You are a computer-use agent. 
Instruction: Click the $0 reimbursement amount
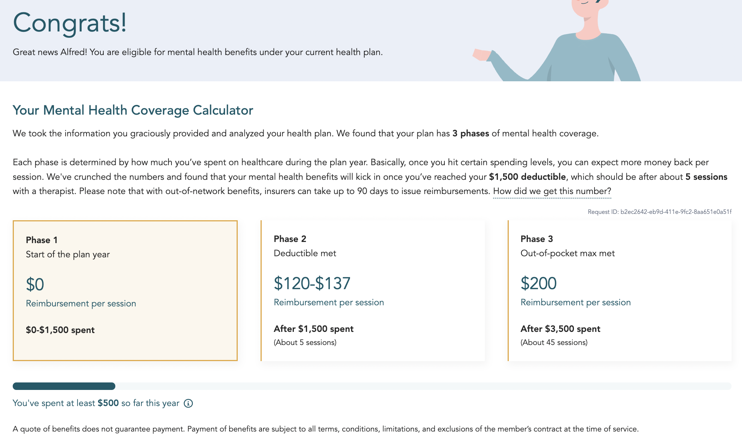coord(35,284)
